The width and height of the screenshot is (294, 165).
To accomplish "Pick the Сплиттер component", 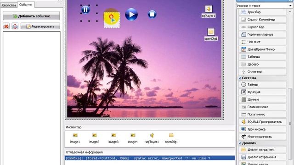I will click(x=262, y=71).
